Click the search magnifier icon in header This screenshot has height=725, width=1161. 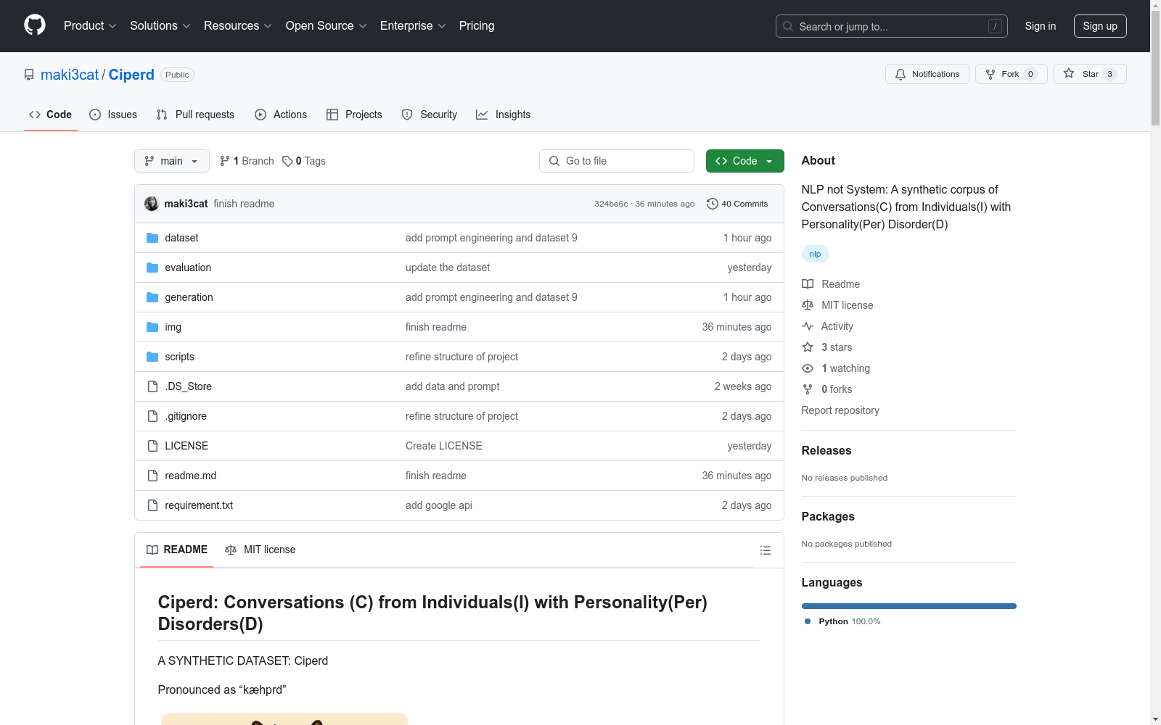(788, 26)
